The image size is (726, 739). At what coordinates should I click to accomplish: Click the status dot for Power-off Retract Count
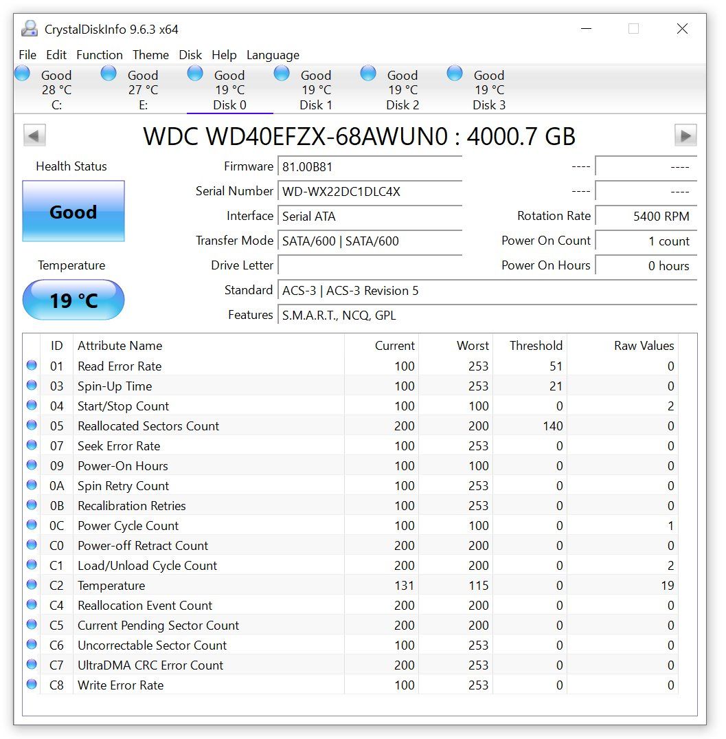[32, 545]
